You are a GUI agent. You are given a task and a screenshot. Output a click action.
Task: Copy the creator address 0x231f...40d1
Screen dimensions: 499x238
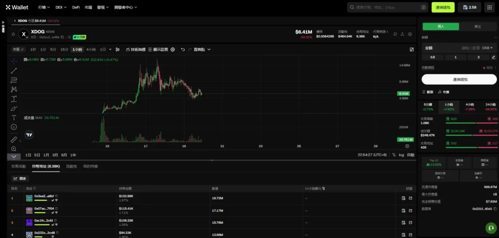tap(495, 209)
